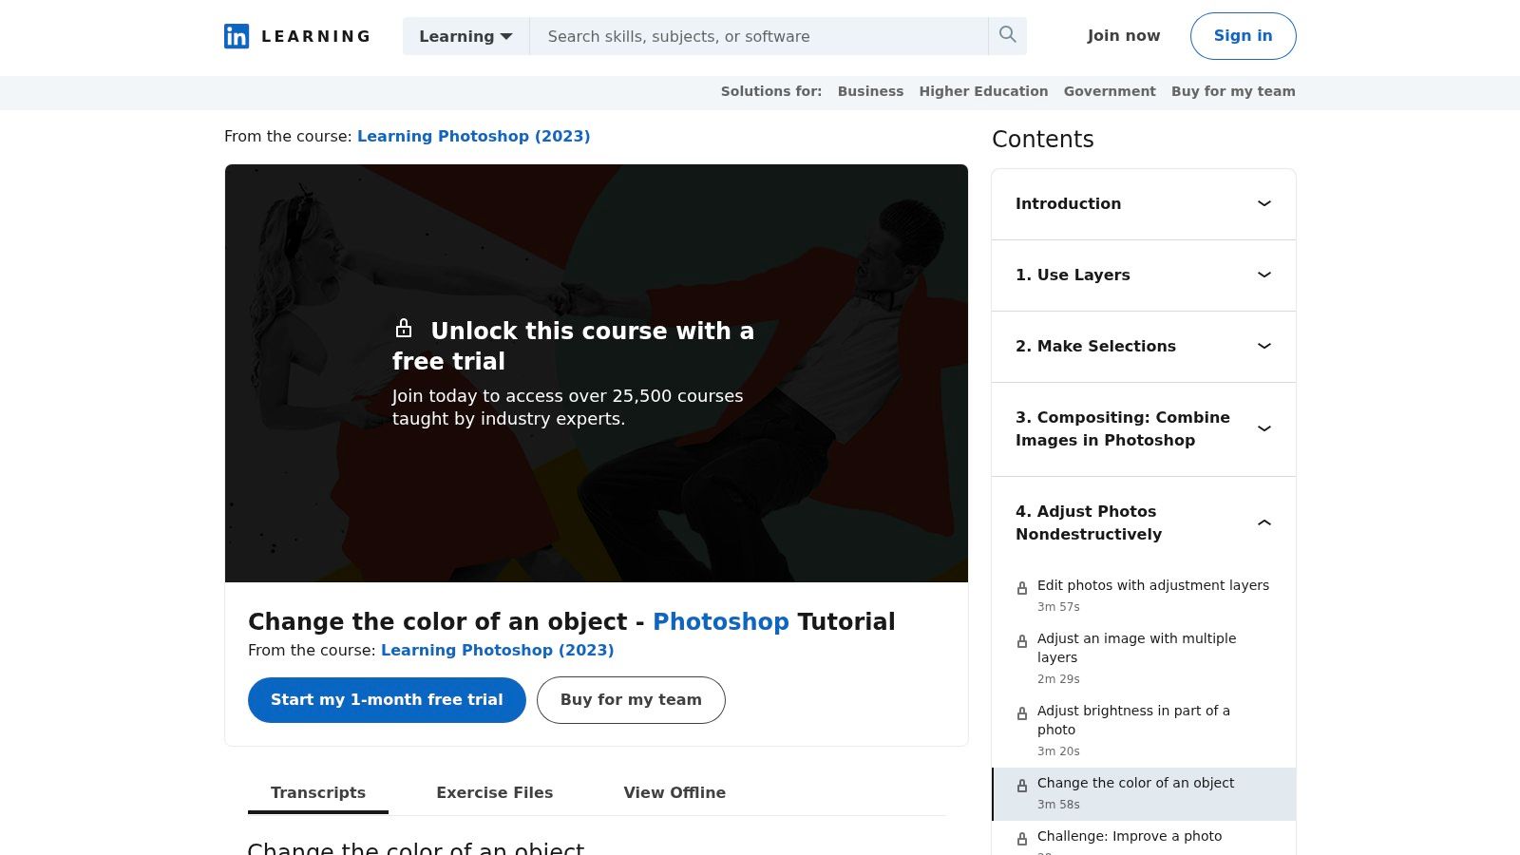The image size is (1520, 855).
Task: Click lock icon beside Challenge: Improve a photo
Action: tap(1022, 839)
